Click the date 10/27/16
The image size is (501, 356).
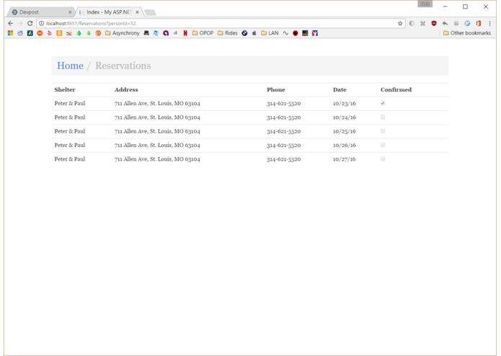[344, 159]
